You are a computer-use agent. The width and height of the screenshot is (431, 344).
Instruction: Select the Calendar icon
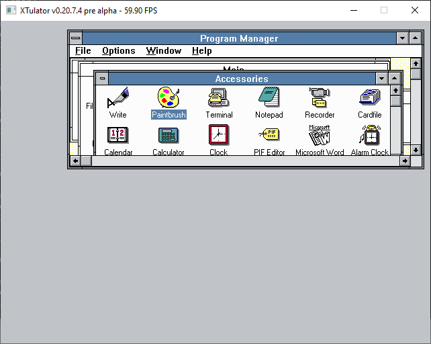pos(117,135)
